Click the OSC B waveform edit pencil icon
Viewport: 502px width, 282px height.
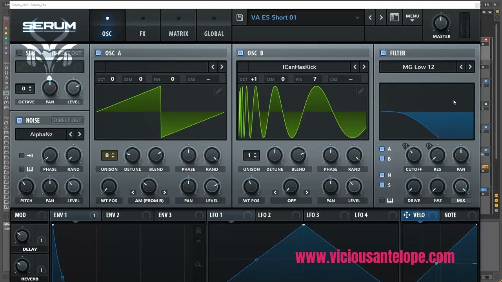361,91
